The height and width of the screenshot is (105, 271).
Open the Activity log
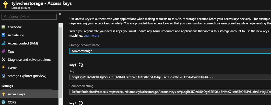[x=16, y=35]
